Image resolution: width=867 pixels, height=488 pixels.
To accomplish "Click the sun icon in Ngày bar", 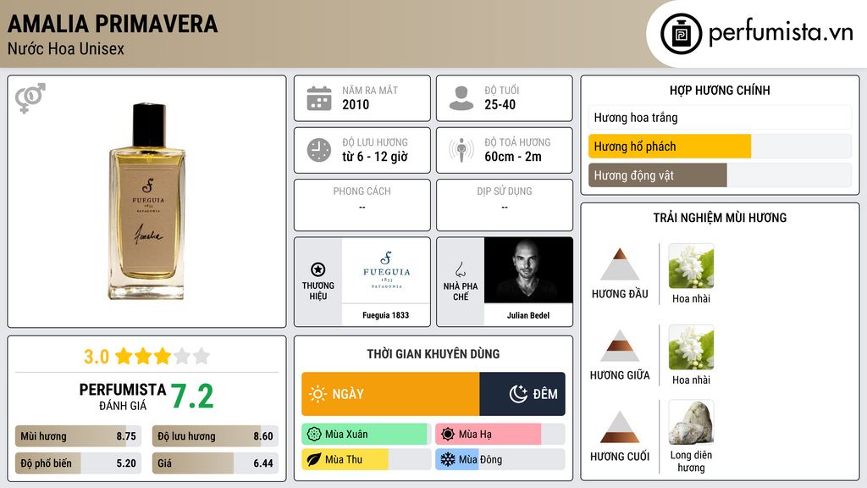I will tap(318, 394).
